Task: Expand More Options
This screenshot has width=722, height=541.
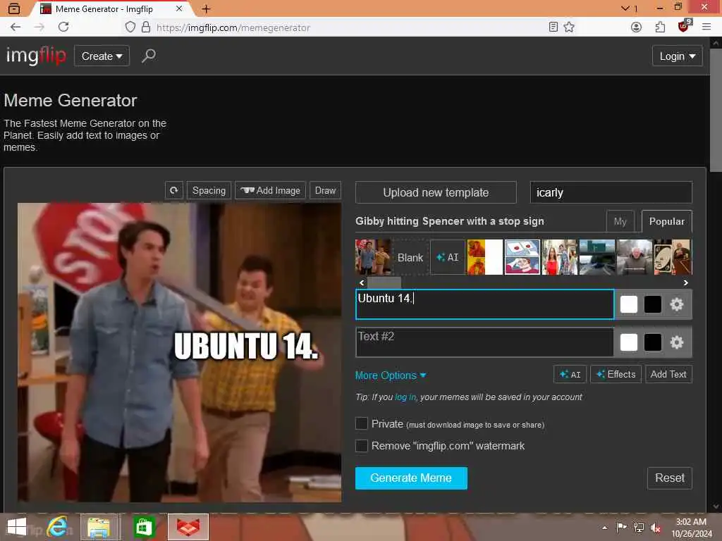Action: click(x=391, y=375)
